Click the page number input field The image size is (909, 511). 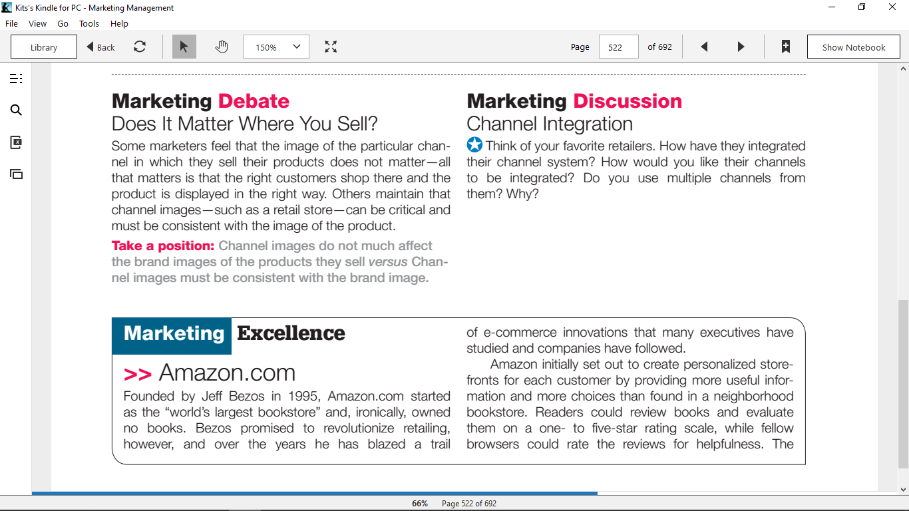point(619,47)
